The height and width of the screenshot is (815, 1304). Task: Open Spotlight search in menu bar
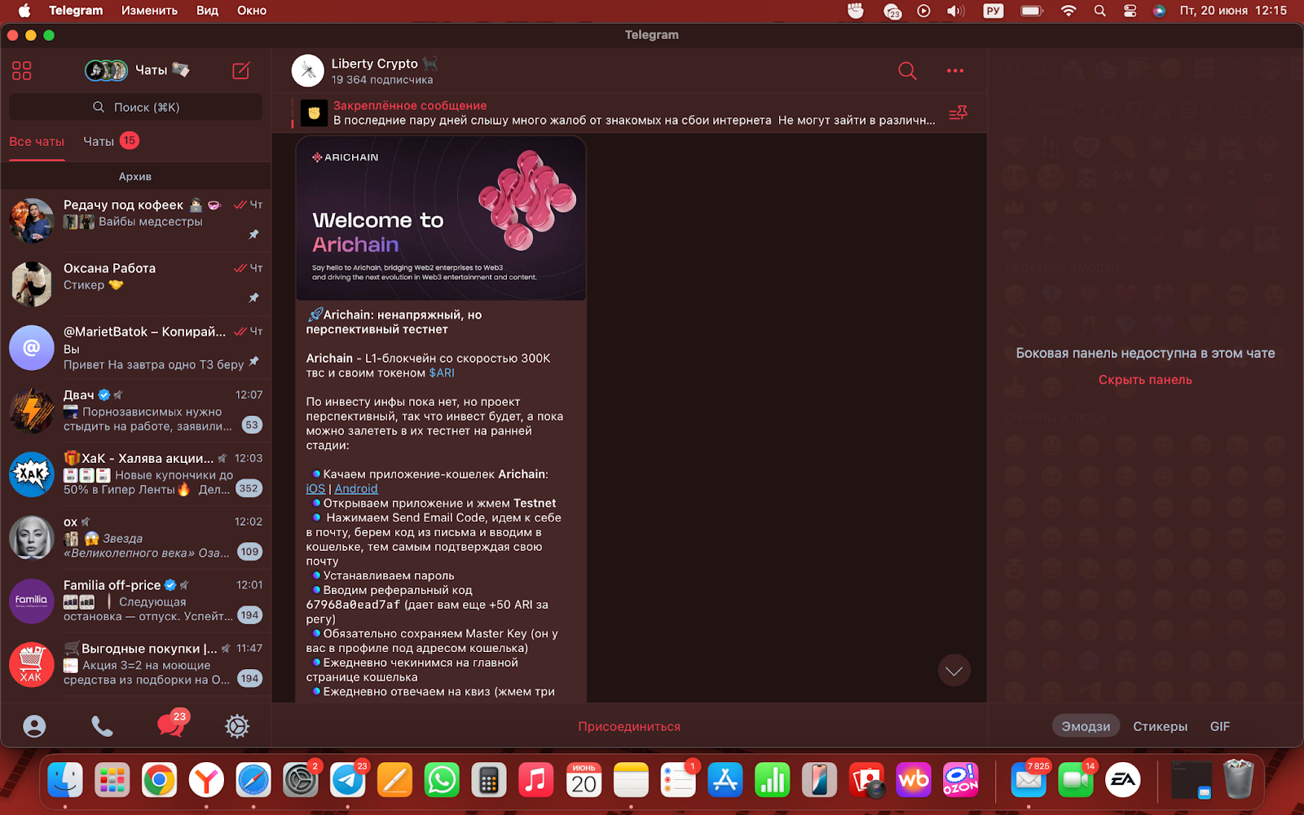tap(1100, 11)
